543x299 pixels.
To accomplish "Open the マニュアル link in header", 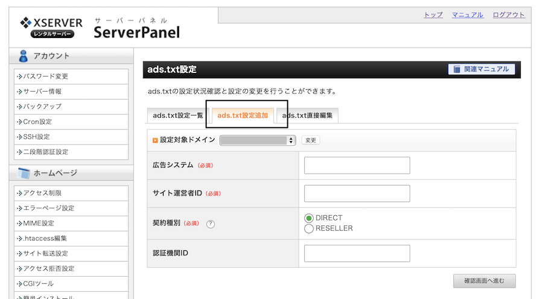I will 468,15.
